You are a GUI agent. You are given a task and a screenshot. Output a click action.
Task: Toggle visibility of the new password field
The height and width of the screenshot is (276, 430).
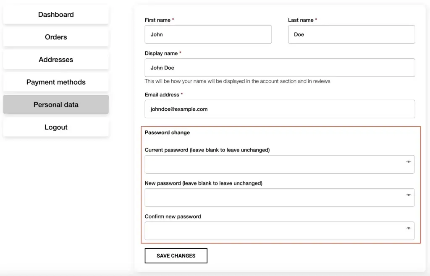(x=408, y=195)
